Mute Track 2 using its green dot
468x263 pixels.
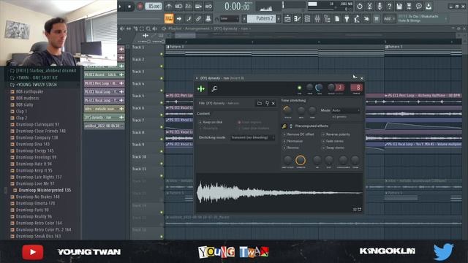point(162,66)
